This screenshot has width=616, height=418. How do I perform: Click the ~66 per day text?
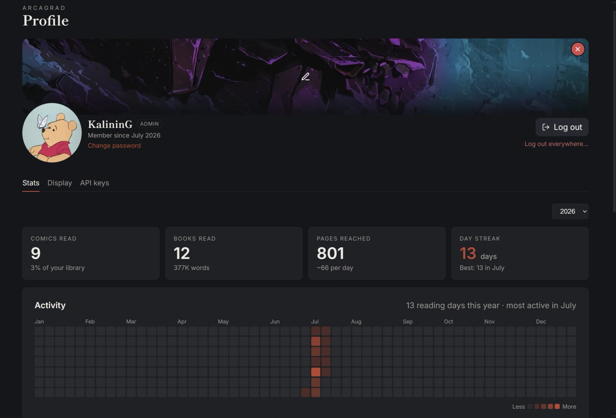click(335, 268)
